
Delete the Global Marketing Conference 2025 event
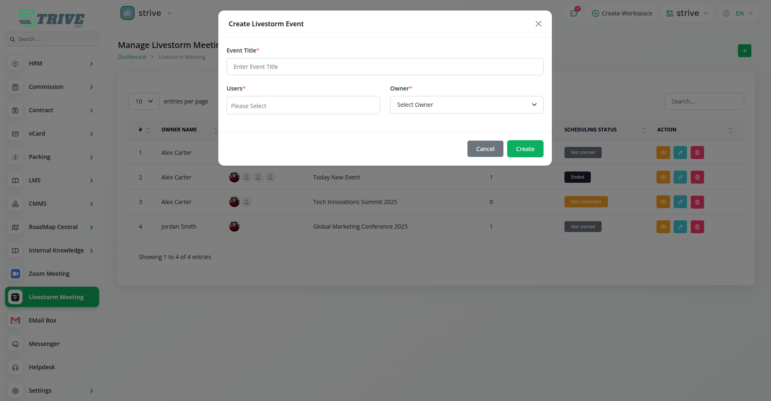pos(697,227)
